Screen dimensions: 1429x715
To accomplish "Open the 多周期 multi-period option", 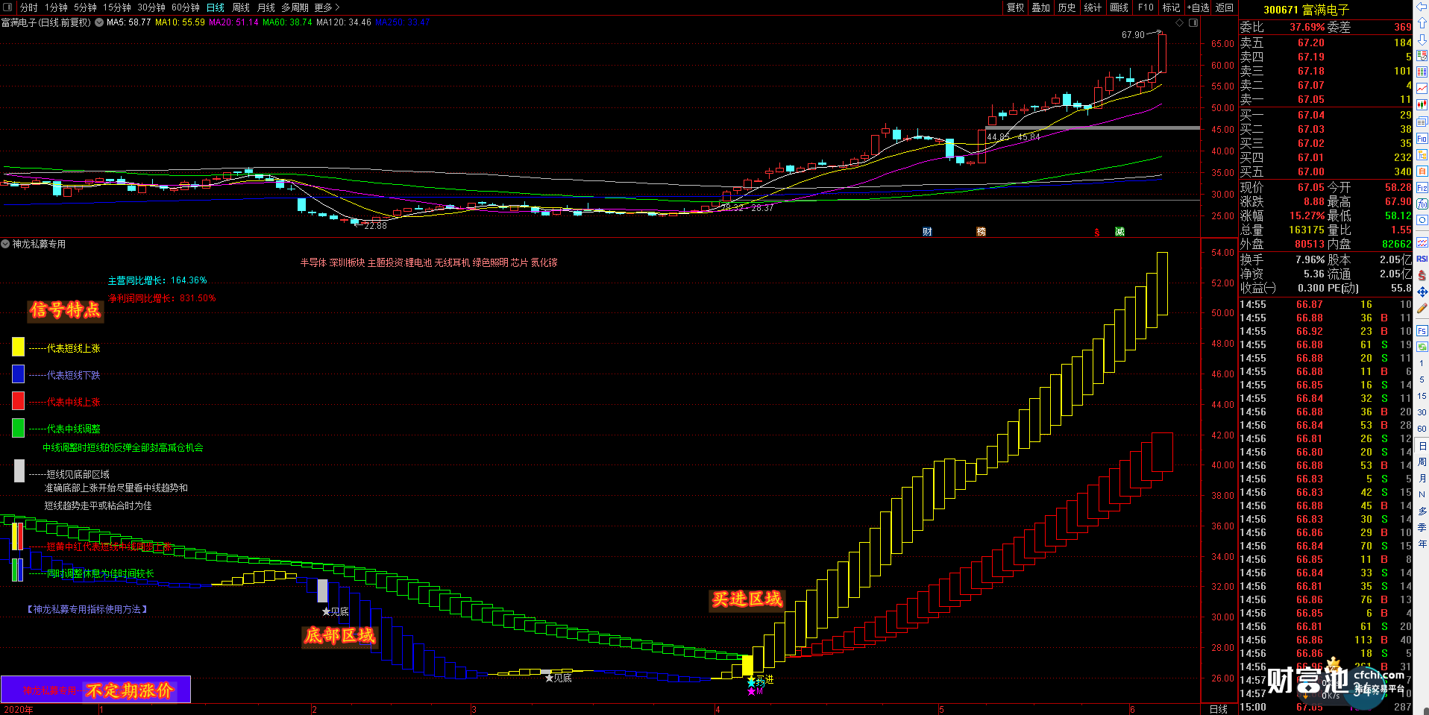I will click(295, 7).
